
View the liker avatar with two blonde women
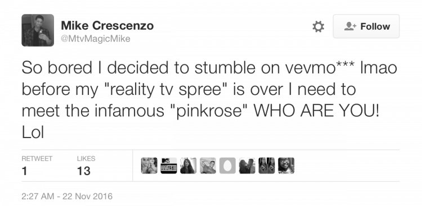click(x=149, y=166)
